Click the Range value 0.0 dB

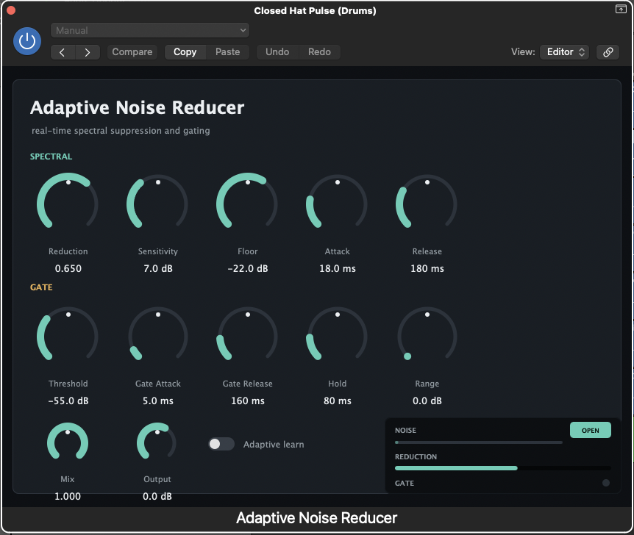pyautogui.click(x=427, y=401)
